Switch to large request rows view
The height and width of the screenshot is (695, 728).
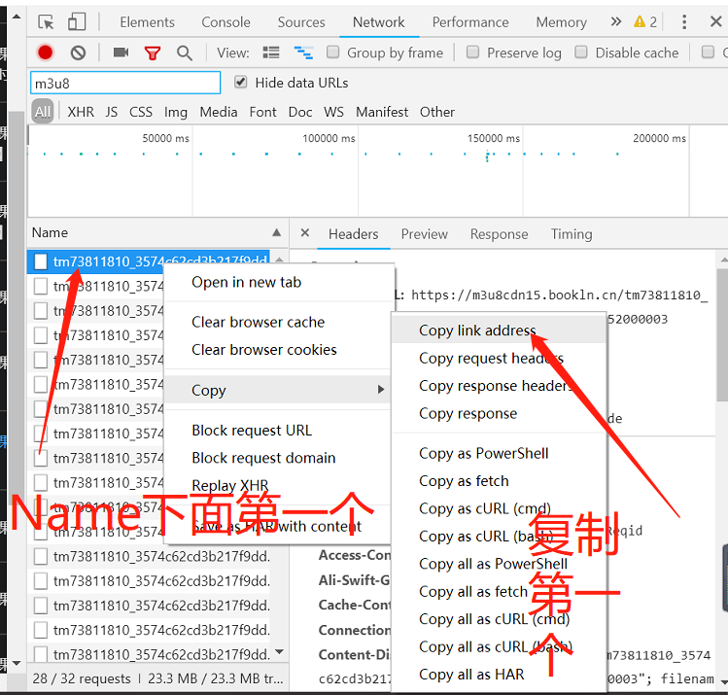click(270, 52)
